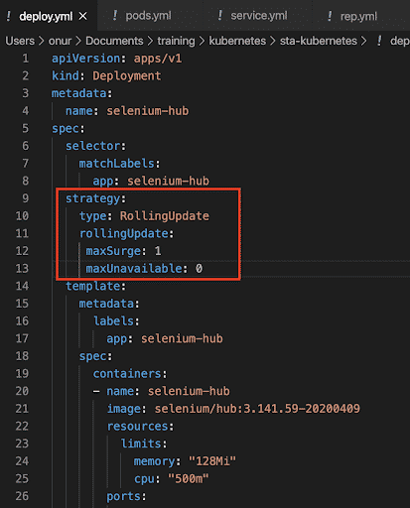Open the onur breadcrumb folder

60,41
